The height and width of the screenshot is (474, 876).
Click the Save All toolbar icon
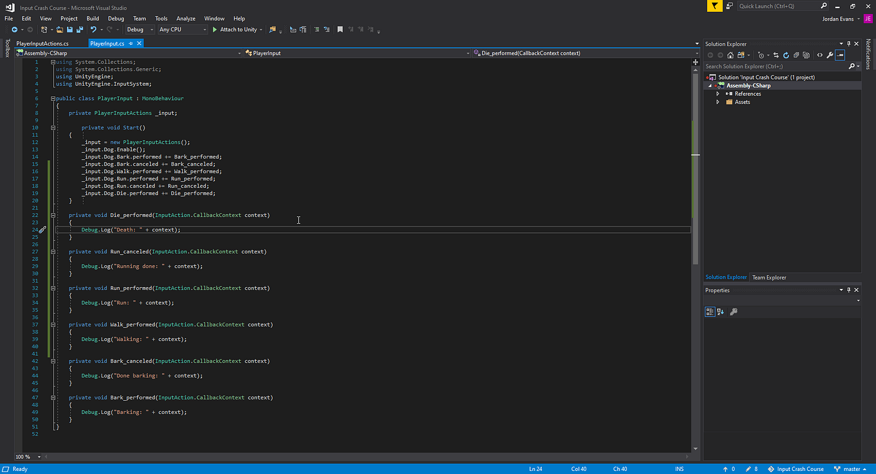(x=79, y=29)
